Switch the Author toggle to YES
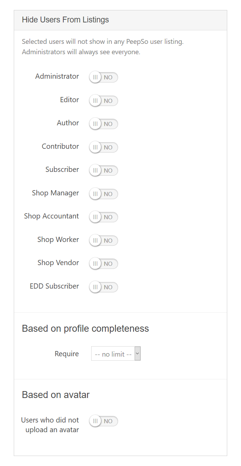Image resolution: width=241 pixels, height=466 pixels. pyautogui.click(x=103, y=124)
